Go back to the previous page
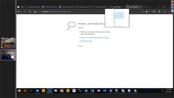Screen dimensions: 174x98 click(x=19, y=11)
